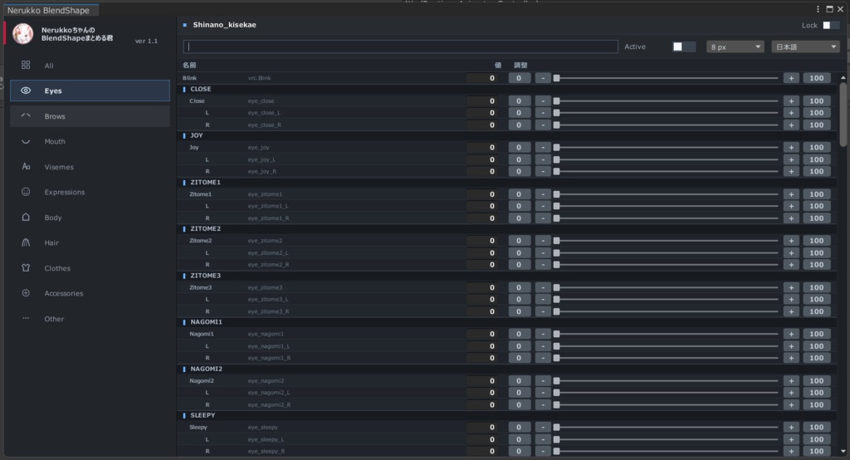Select the eye_zitome3_R name text
850x460 pixels.
pos(268,311)
